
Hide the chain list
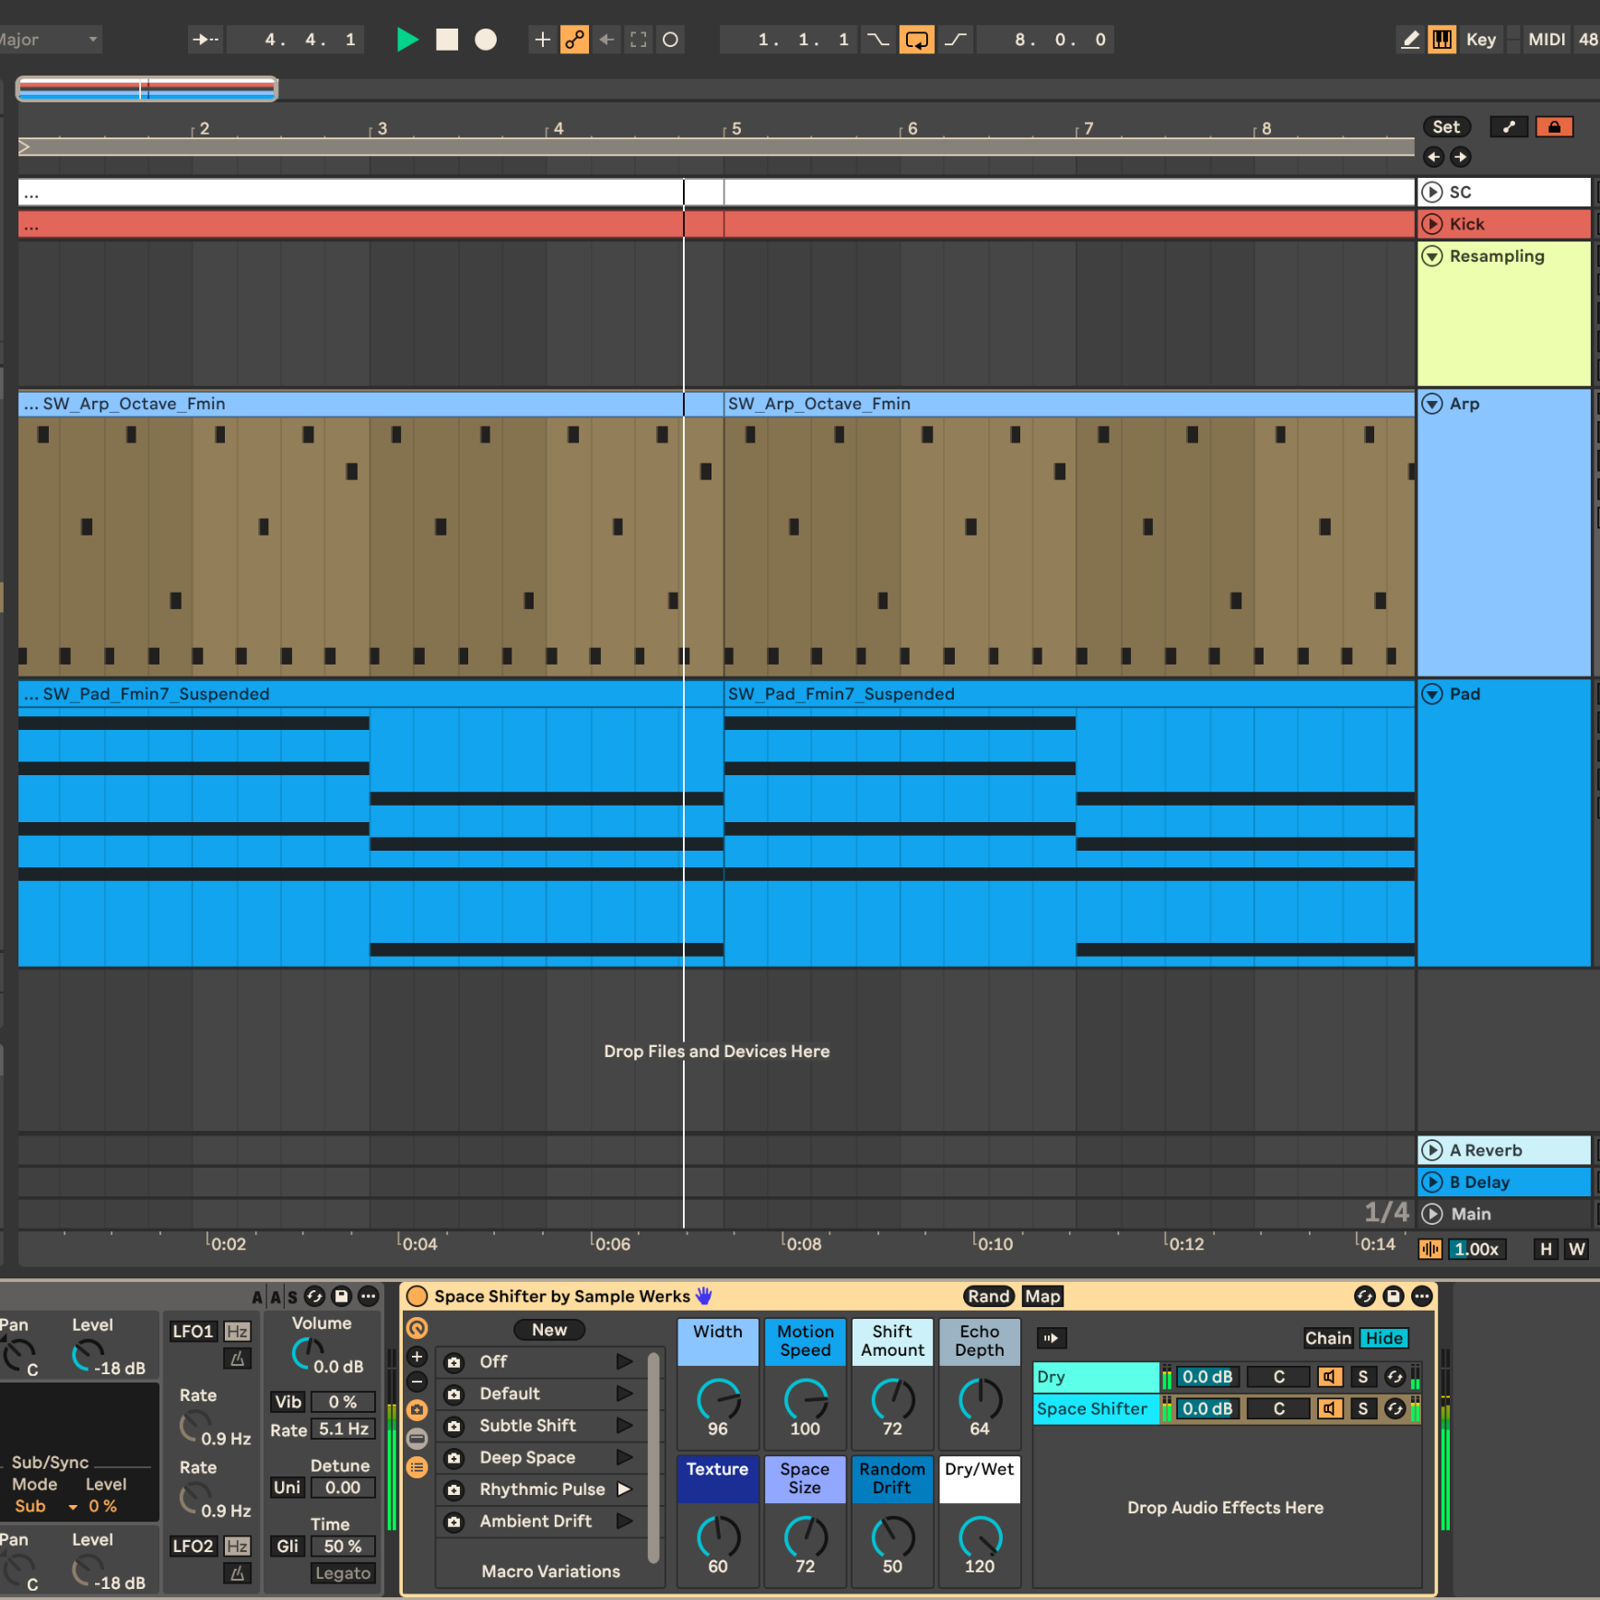[x=1383, y=1338]
